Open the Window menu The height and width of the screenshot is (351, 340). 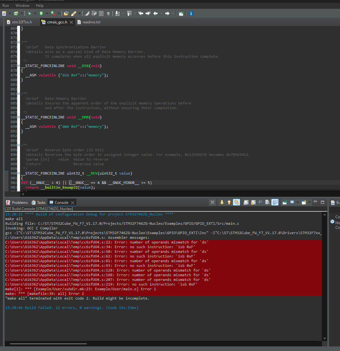pos(22,5)
